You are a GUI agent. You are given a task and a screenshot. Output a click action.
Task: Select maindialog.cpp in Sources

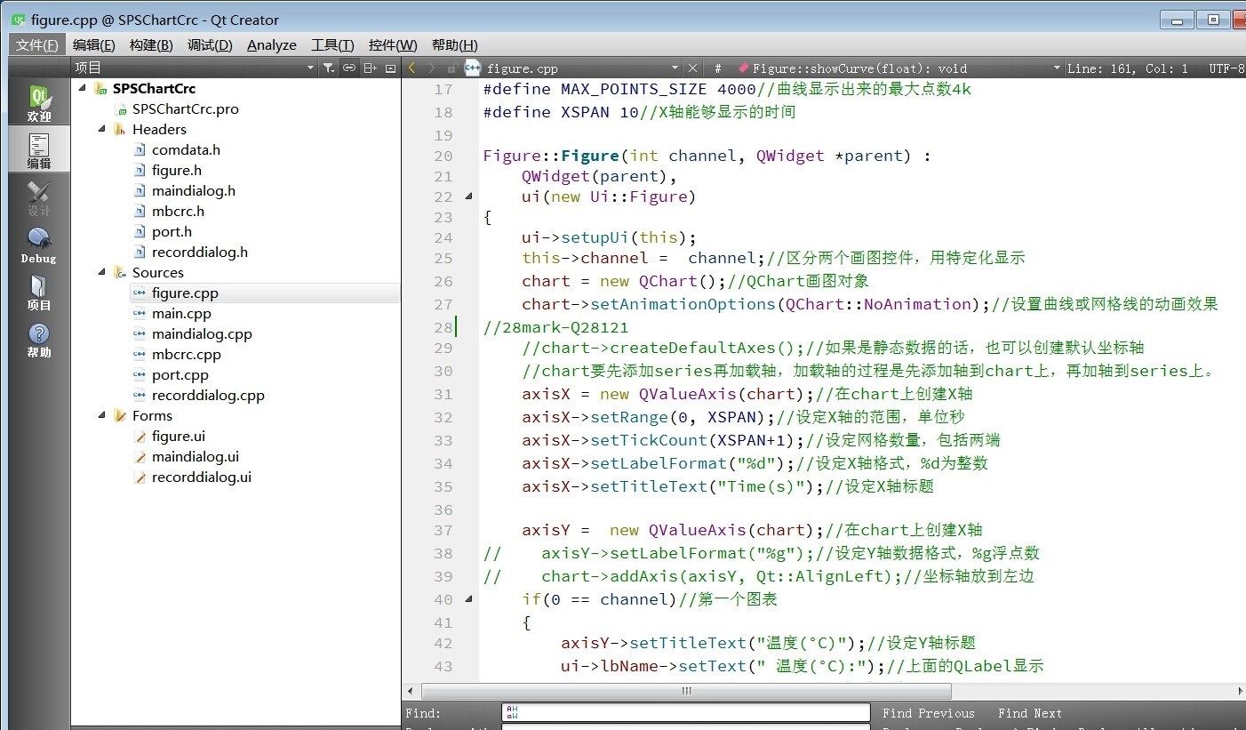[202, 333]
